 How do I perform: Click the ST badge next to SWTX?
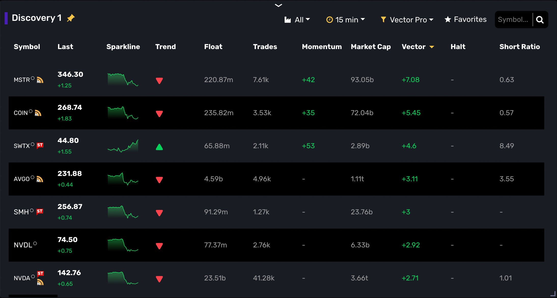(40, 145)
